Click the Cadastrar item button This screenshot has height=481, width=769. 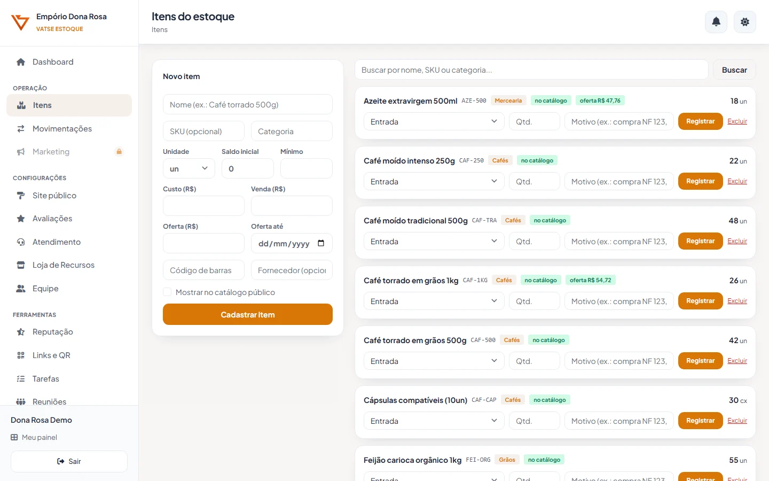pyautogui.click(x=248, y=314)
